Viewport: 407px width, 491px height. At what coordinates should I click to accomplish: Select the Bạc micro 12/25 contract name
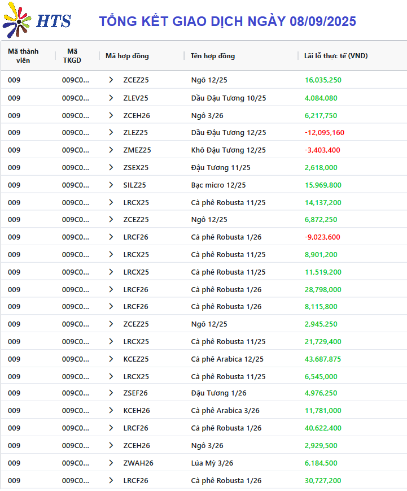click(218, 185)
